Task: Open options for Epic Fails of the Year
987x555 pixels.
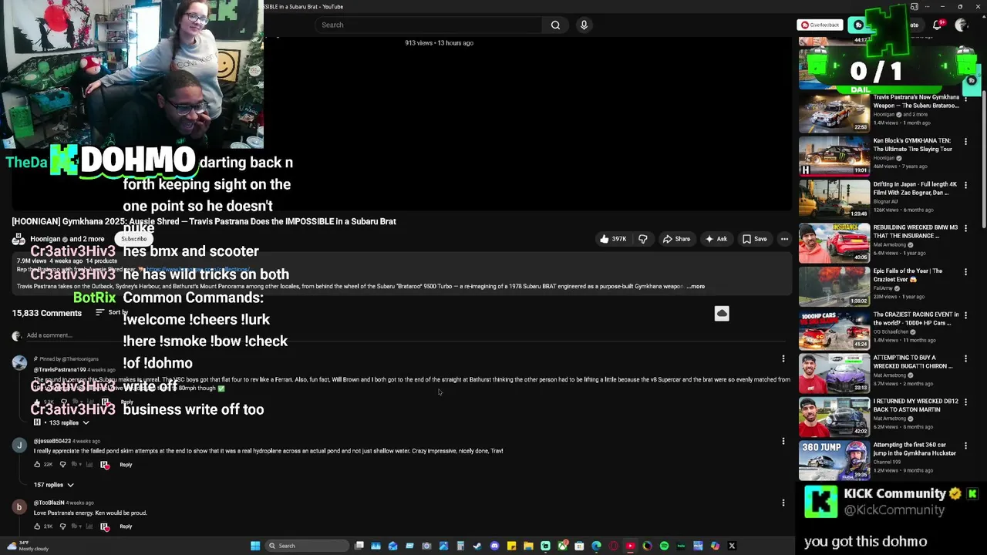Action: pos(965,272)
